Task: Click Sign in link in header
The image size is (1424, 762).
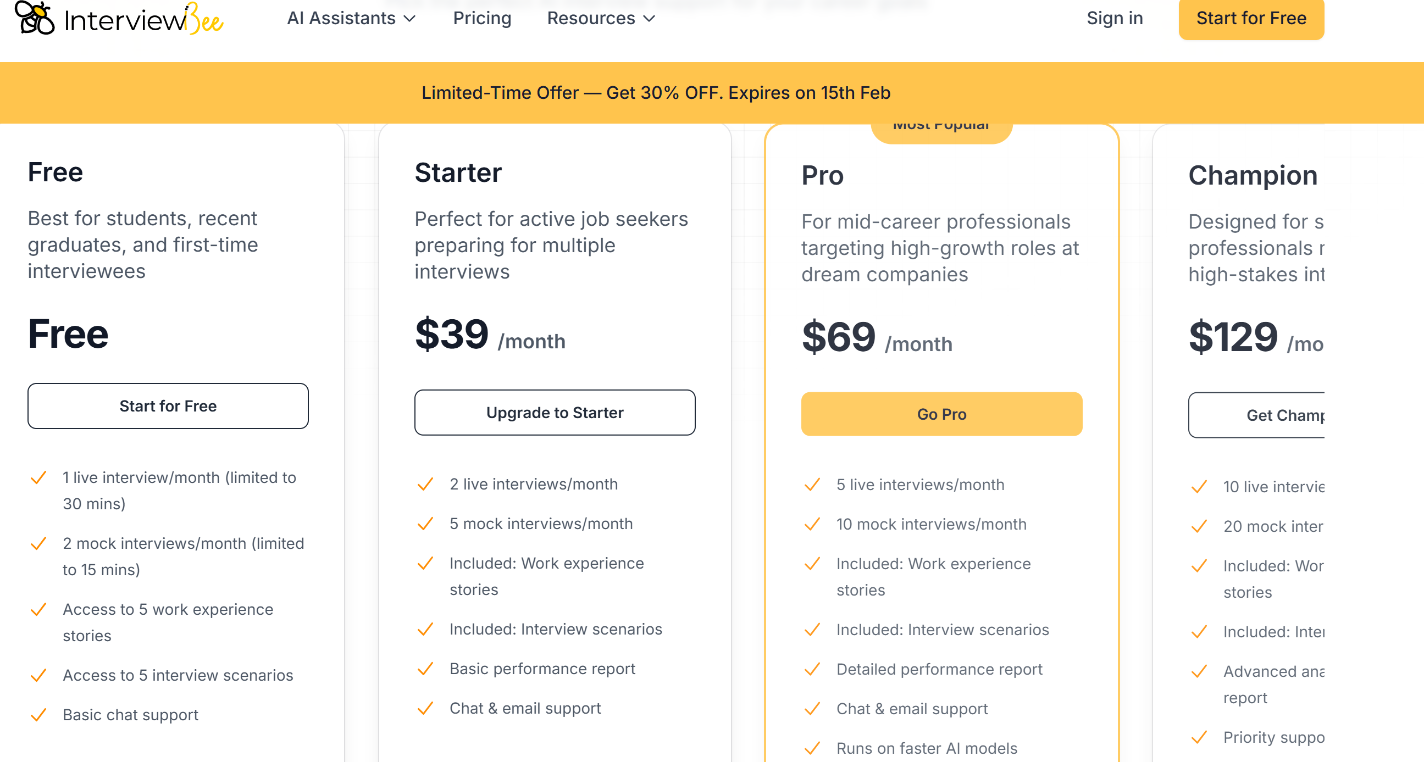Action: click(1115, 18)
